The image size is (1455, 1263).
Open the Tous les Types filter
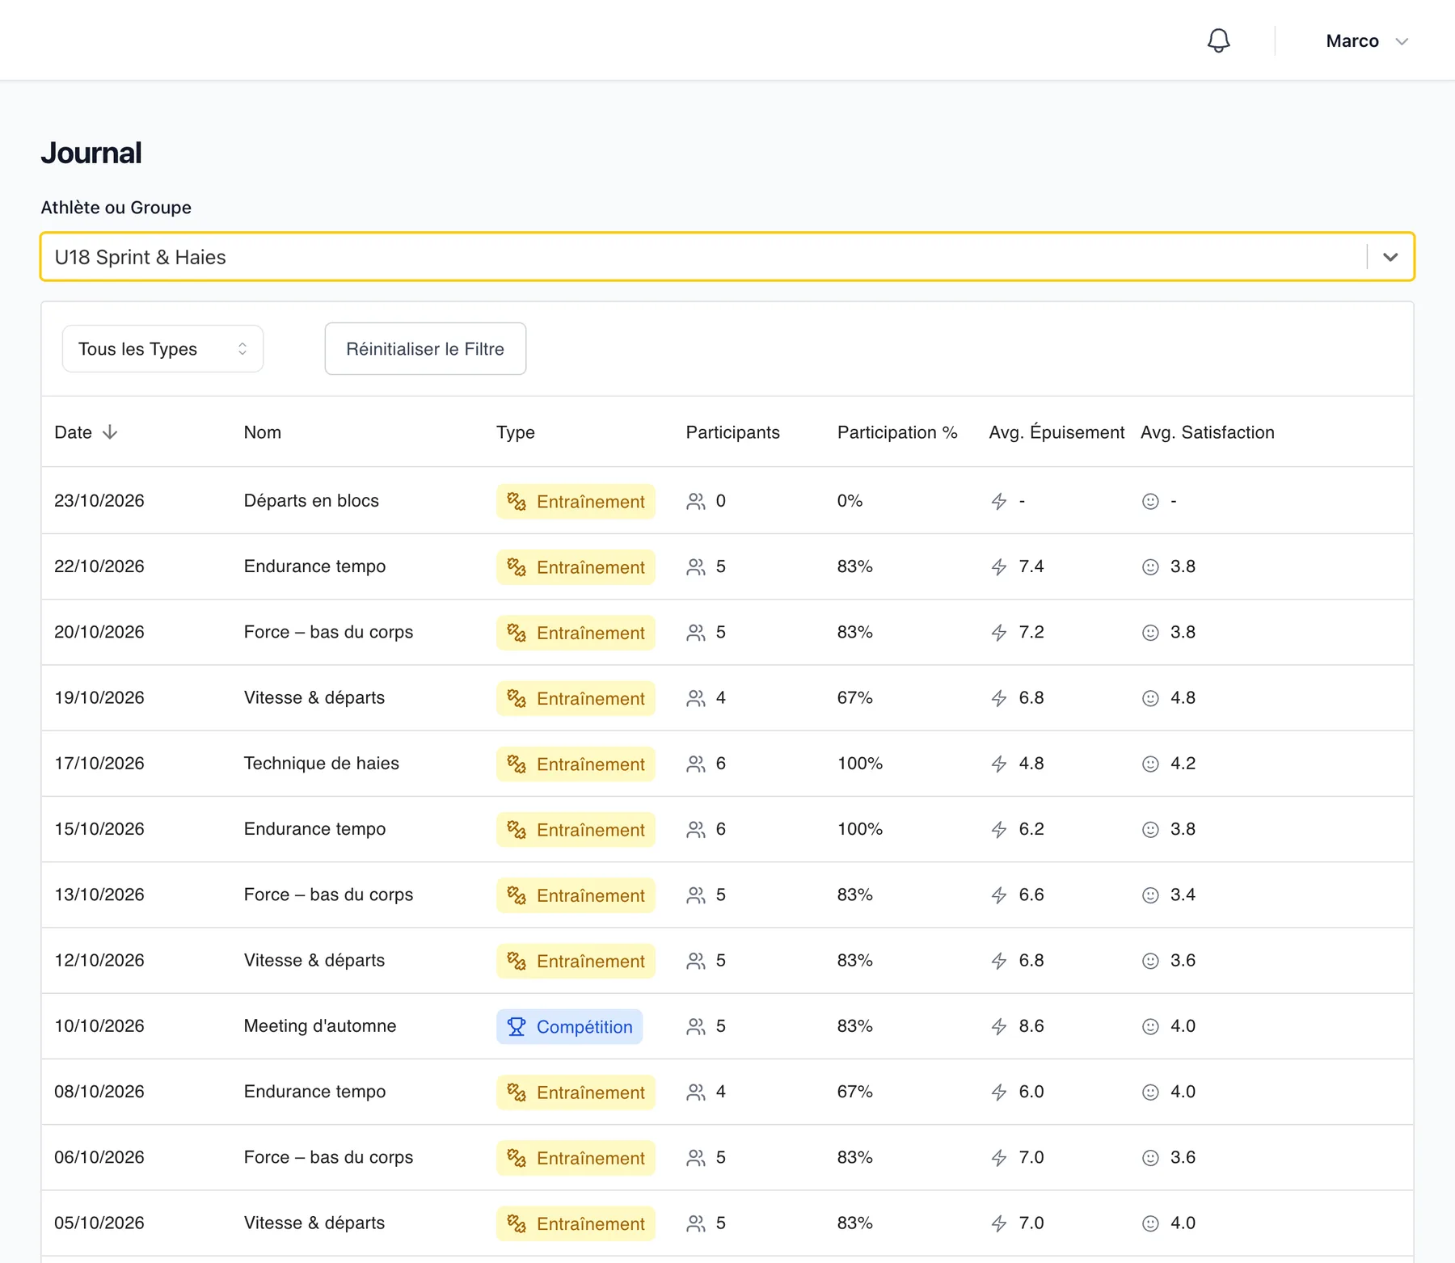coord(162,349)
